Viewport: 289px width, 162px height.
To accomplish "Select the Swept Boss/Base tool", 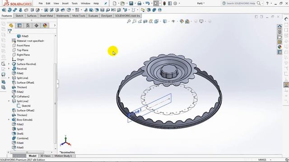I will point(15,10).
